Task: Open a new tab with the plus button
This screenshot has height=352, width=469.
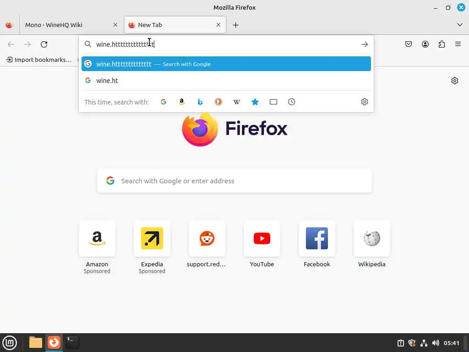Action: point(236,25)
